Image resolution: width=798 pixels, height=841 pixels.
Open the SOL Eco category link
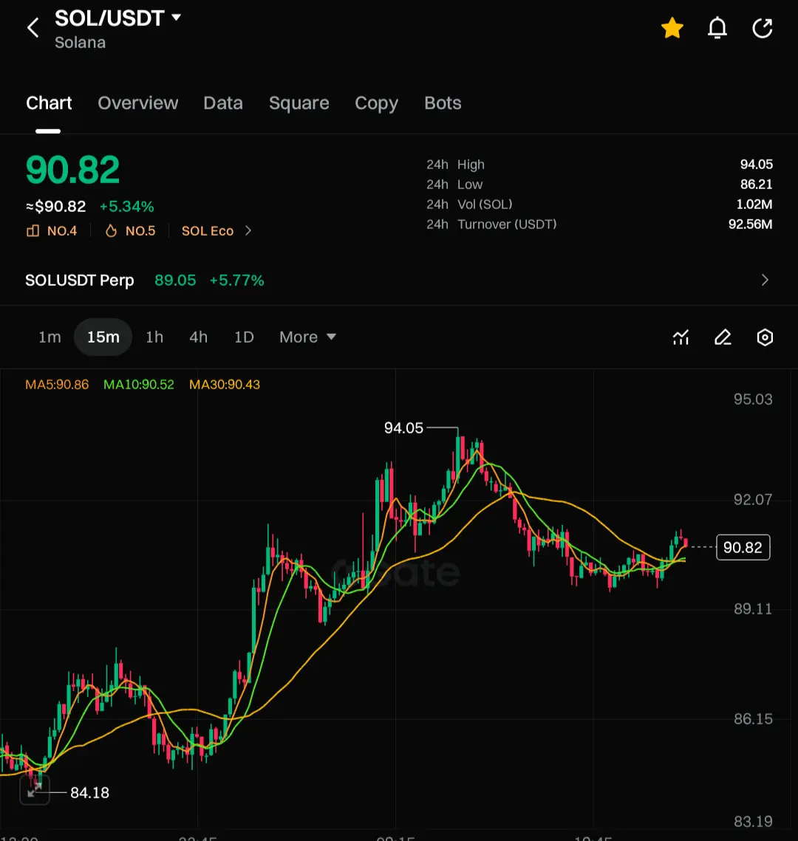[208, 231]
